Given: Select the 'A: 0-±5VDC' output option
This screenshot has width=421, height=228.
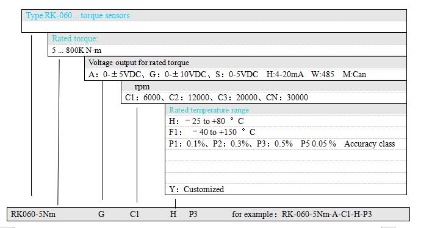Looking at the screenshot, I should click(x=115, y=74).
